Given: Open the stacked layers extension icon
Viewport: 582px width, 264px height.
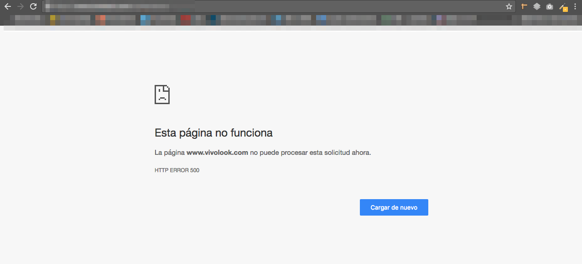Looking at the screenshot, I should (x=537, y=6).
